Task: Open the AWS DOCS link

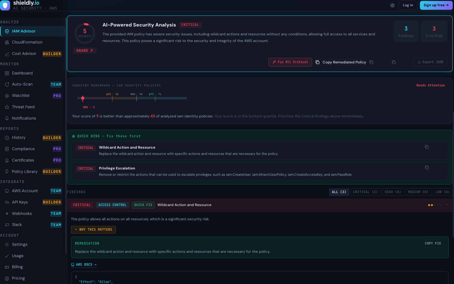Action: 84,265
